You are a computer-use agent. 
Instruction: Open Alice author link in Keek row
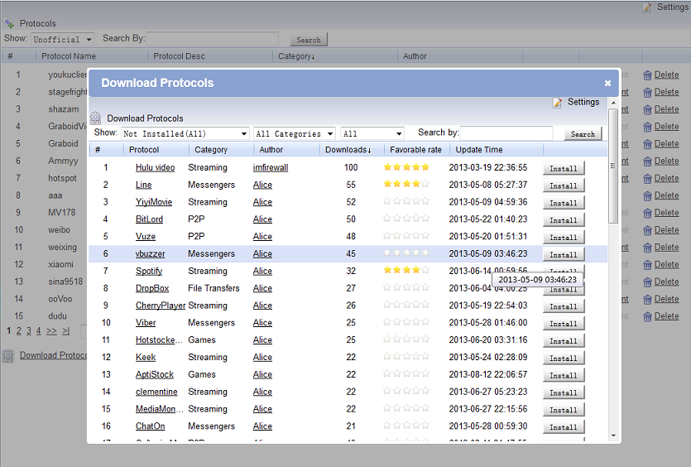point(262,357)
